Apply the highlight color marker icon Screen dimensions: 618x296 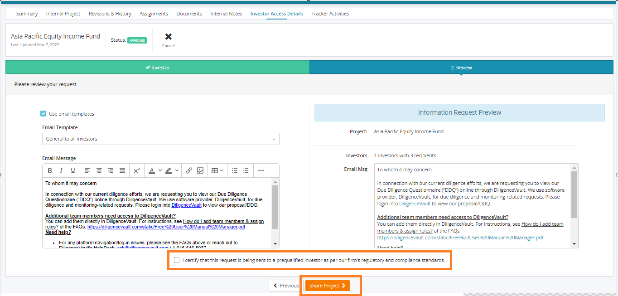169,170
